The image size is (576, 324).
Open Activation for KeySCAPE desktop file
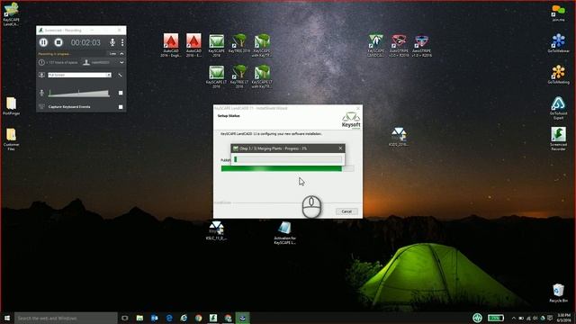284,233
